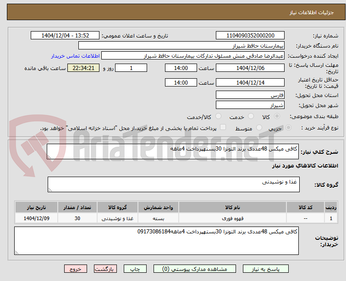Click the 1404/12/09 need date cell
This screenshot has height=281, width=346.
coord(36,218)
